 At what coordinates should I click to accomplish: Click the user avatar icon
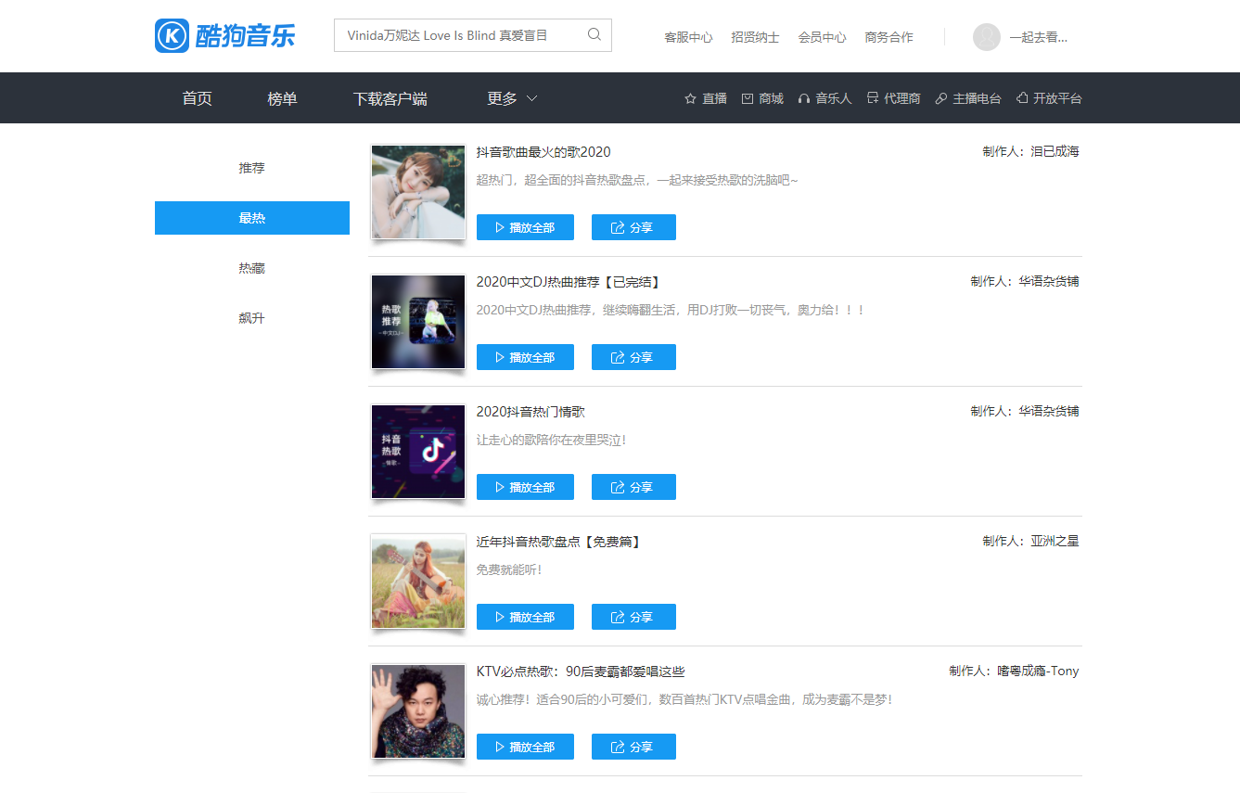[x=986, y=37]
